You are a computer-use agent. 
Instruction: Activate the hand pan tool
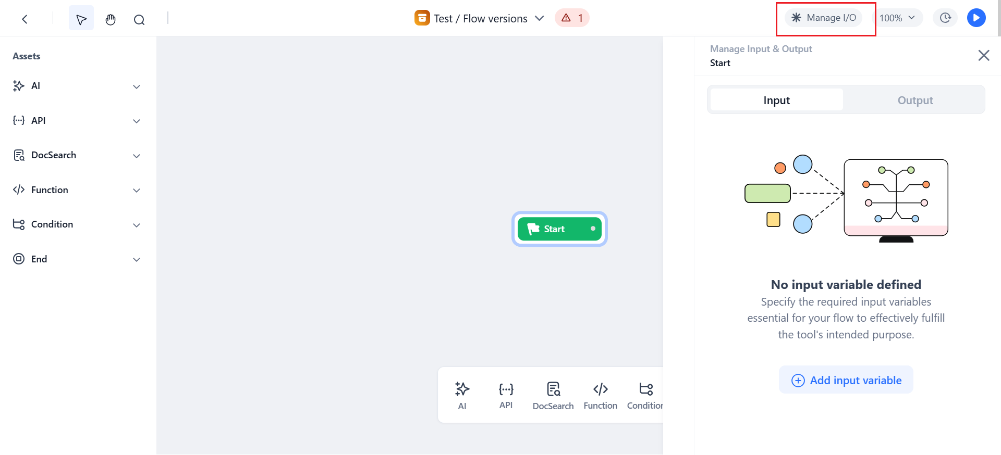tap(110, 19)
